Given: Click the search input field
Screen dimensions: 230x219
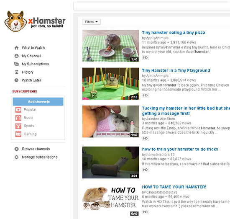Looking at the screenshot, I should tap(152, 6).
